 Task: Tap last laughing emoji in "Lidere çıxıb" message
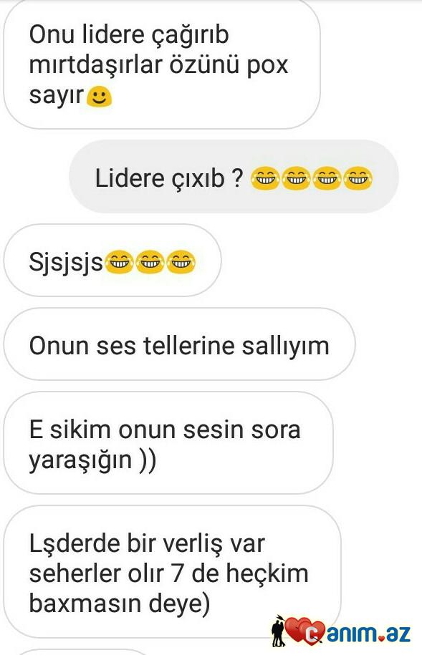[x=358, y=178]
